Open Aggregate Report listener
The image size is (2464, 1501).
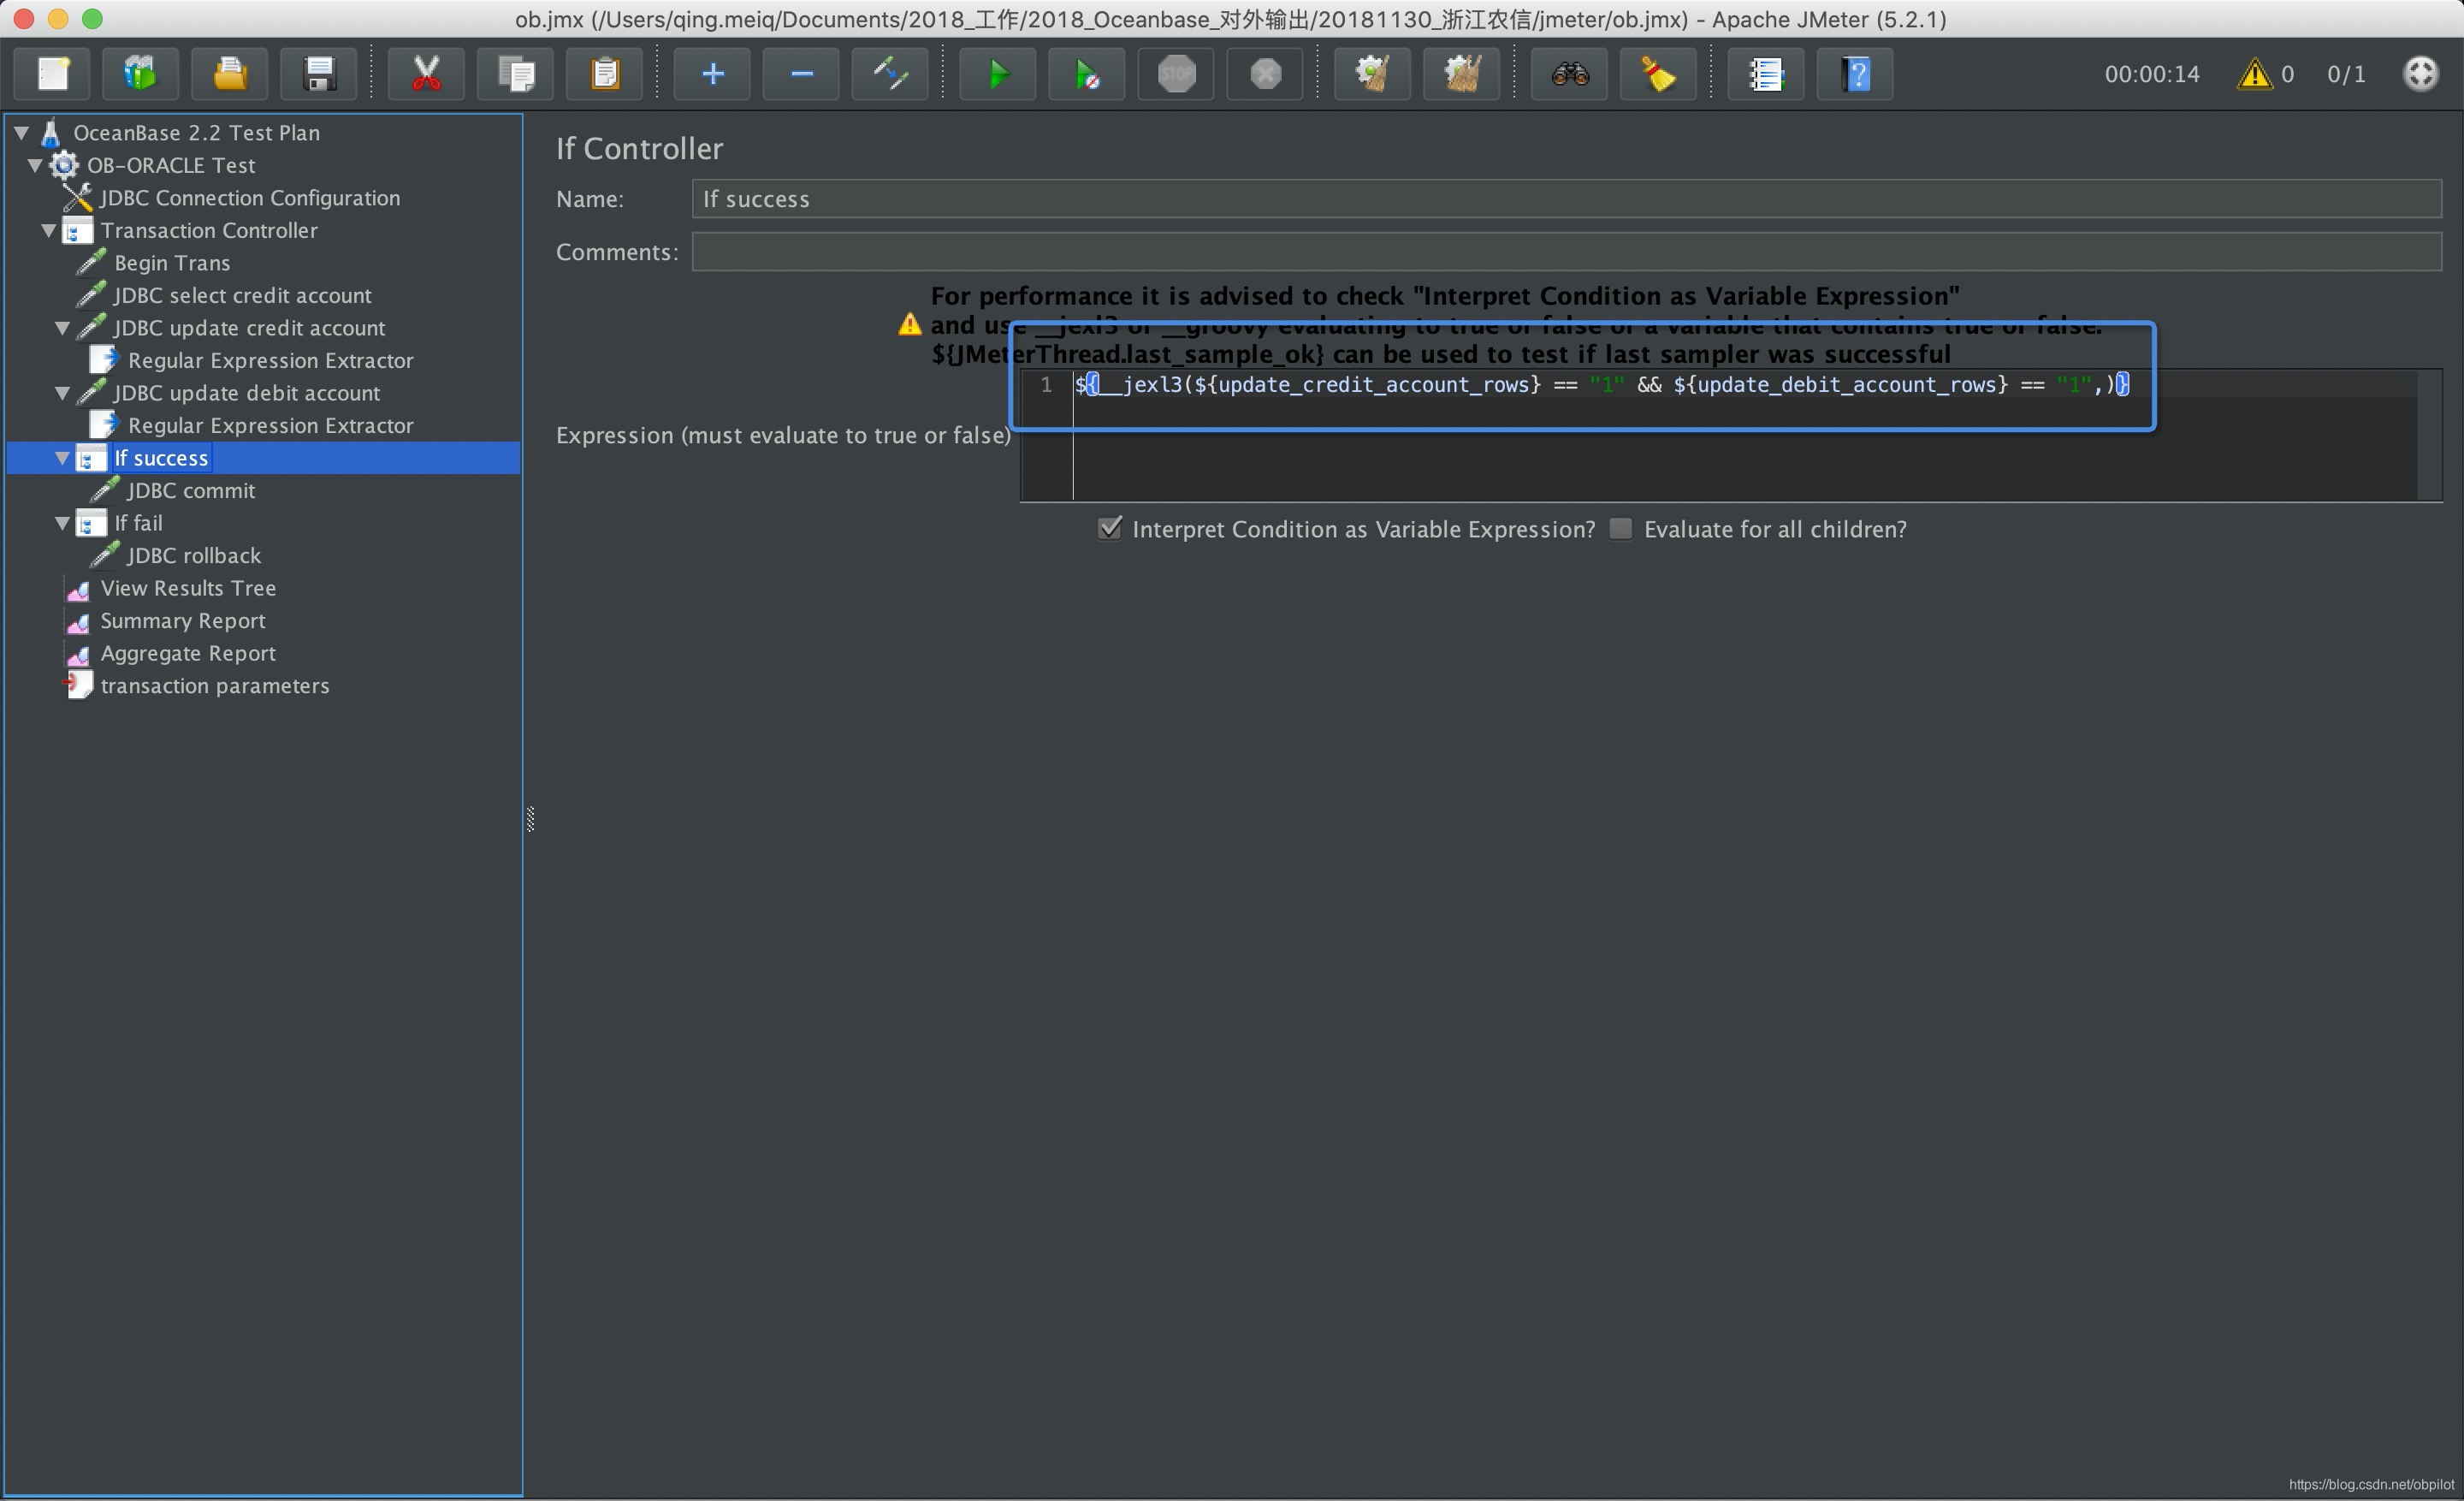pyautogui.click(x=188, y=654)
